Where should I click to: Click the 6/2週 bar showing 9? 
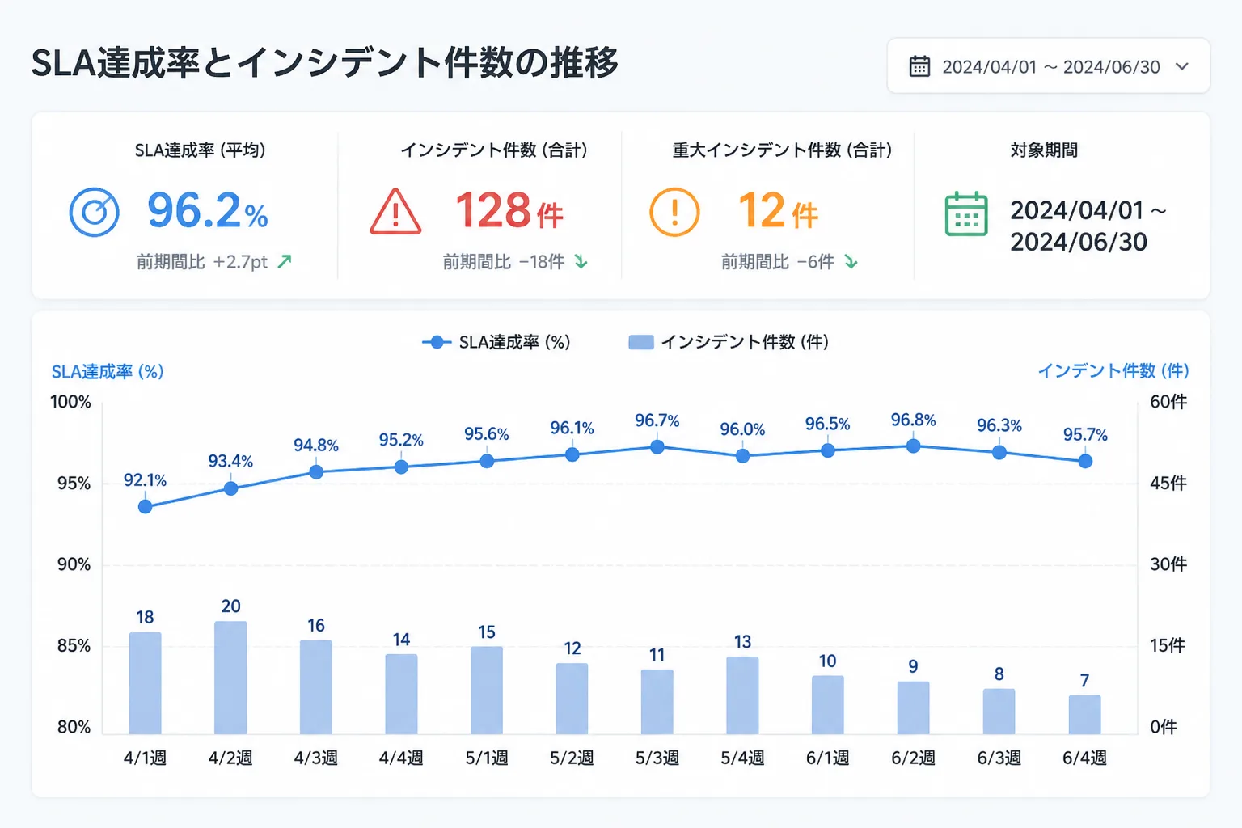(913, 708)
